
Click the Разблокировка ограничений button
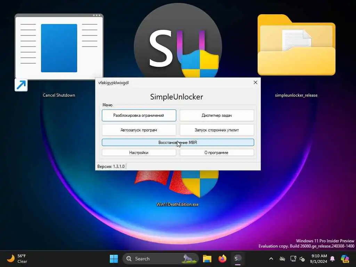pos(139,115)
